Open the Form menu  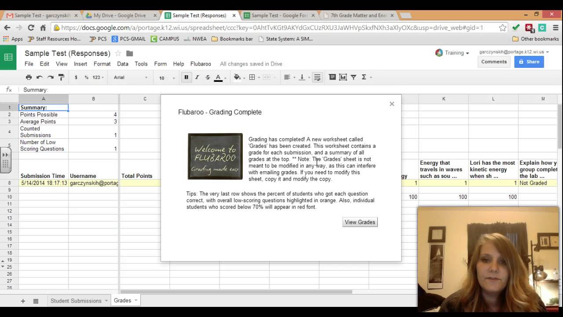point(160,64)
